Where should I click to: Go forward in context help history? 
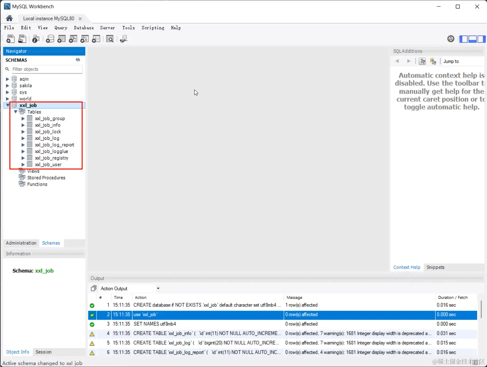click(x=409, y=61)
